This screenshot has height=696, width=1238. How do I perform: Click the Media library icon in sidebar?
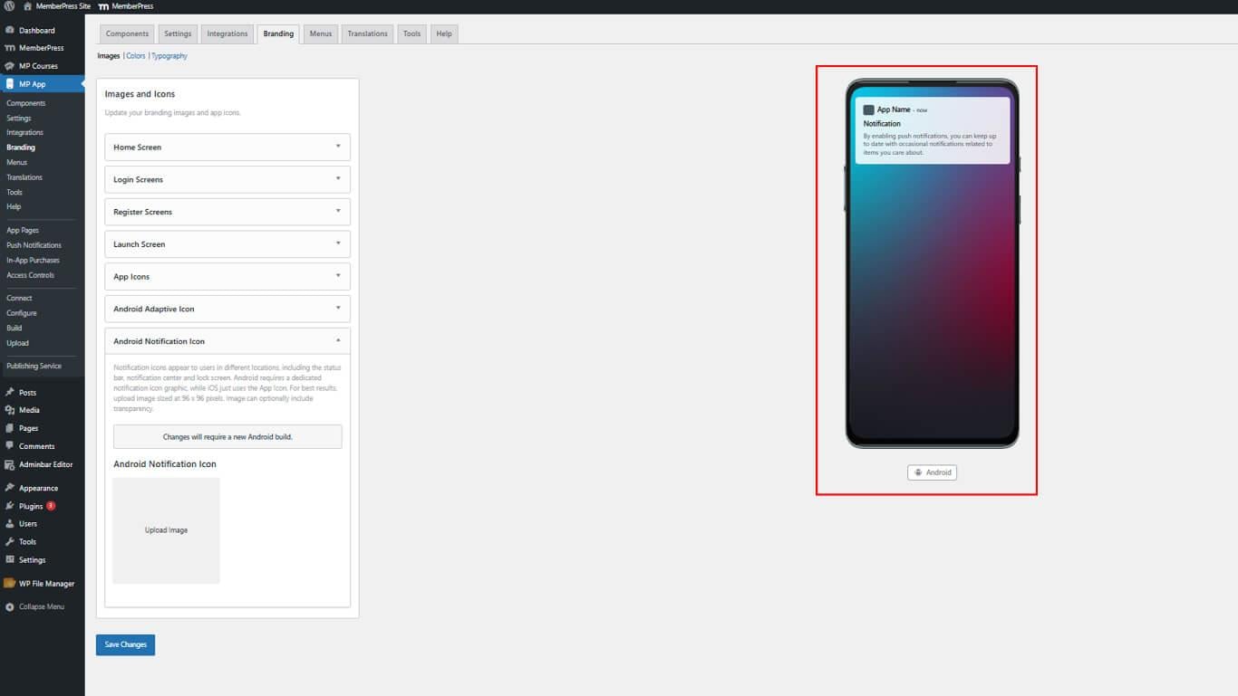(9, 410)
